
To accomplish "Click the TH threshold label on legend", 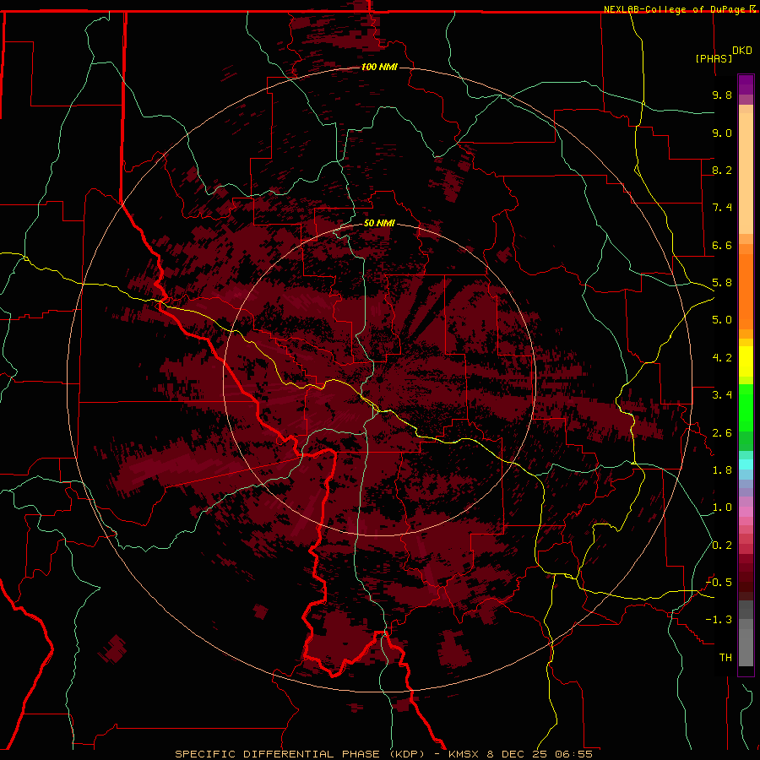I will (725, 658).
